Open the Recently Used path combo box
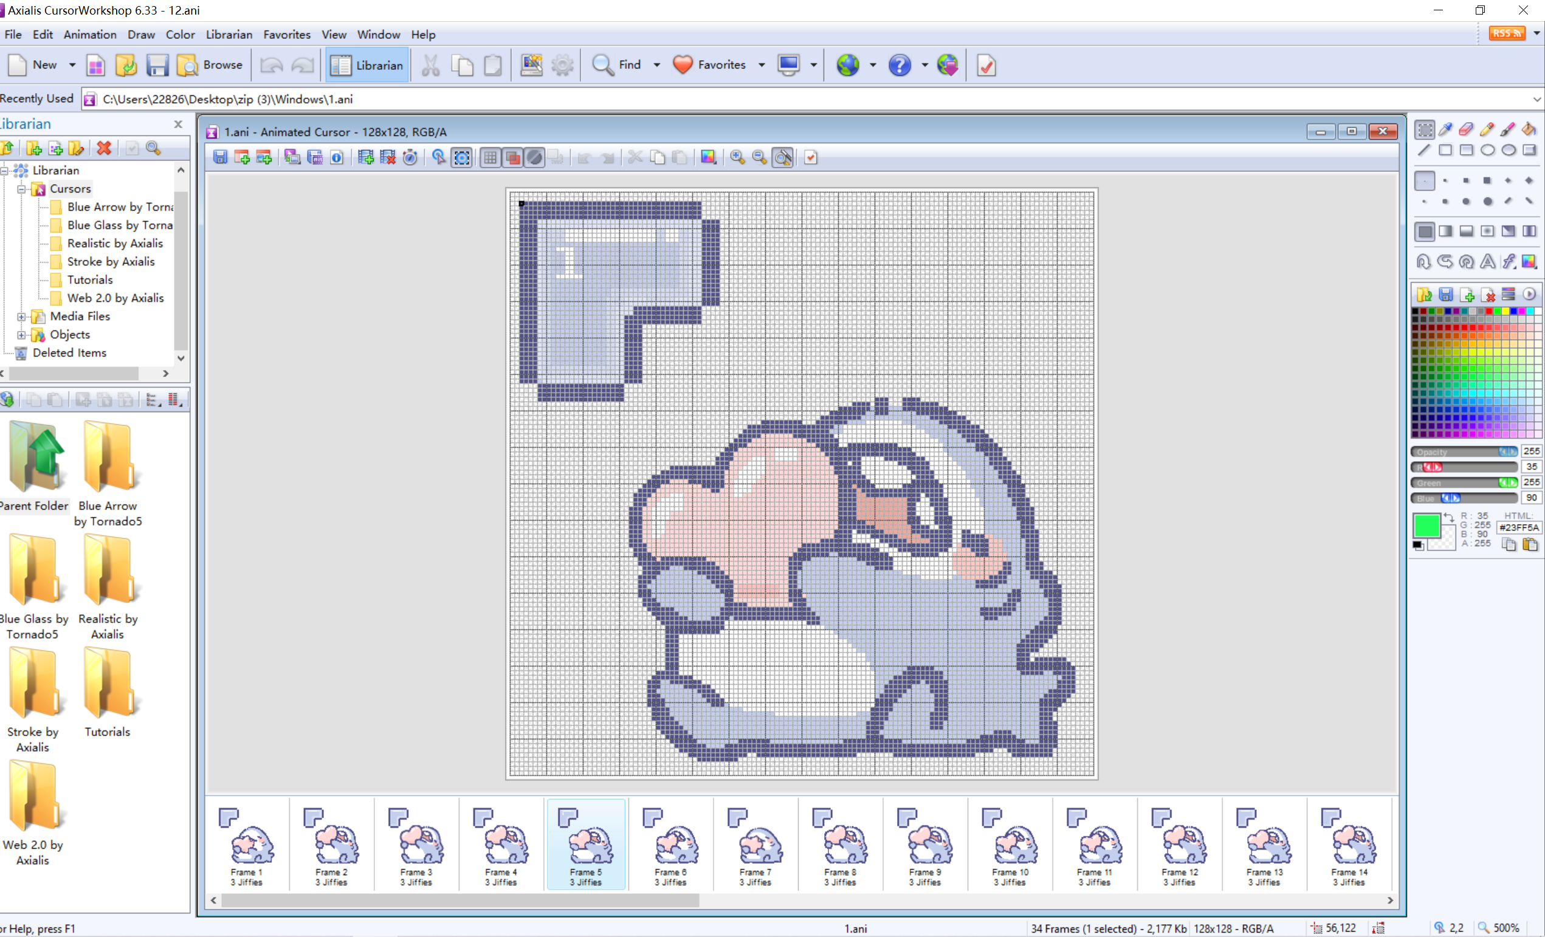Image resolution: width=1545 pixels, height=937 pixels. tap(813, 99)
